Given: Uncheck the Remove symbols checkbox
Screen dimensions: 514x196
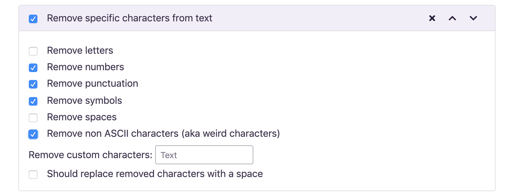Looking at the screenshot, I should (x=33, y=101).
